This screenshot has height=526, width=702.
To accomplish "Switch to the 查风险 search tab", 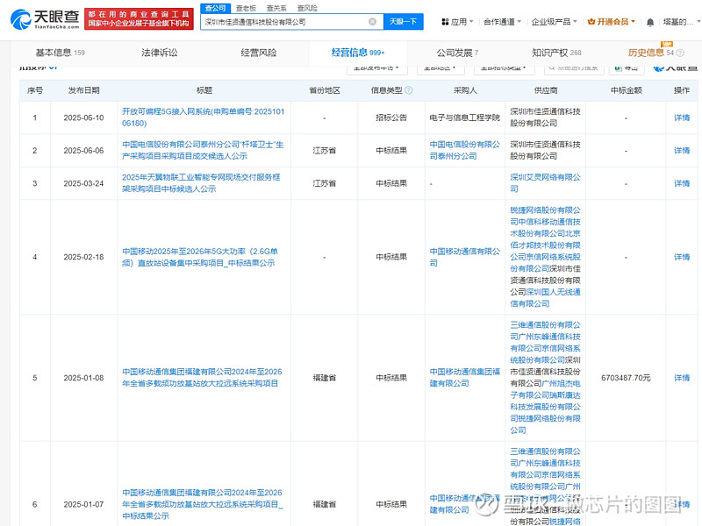I will [307, 8].
